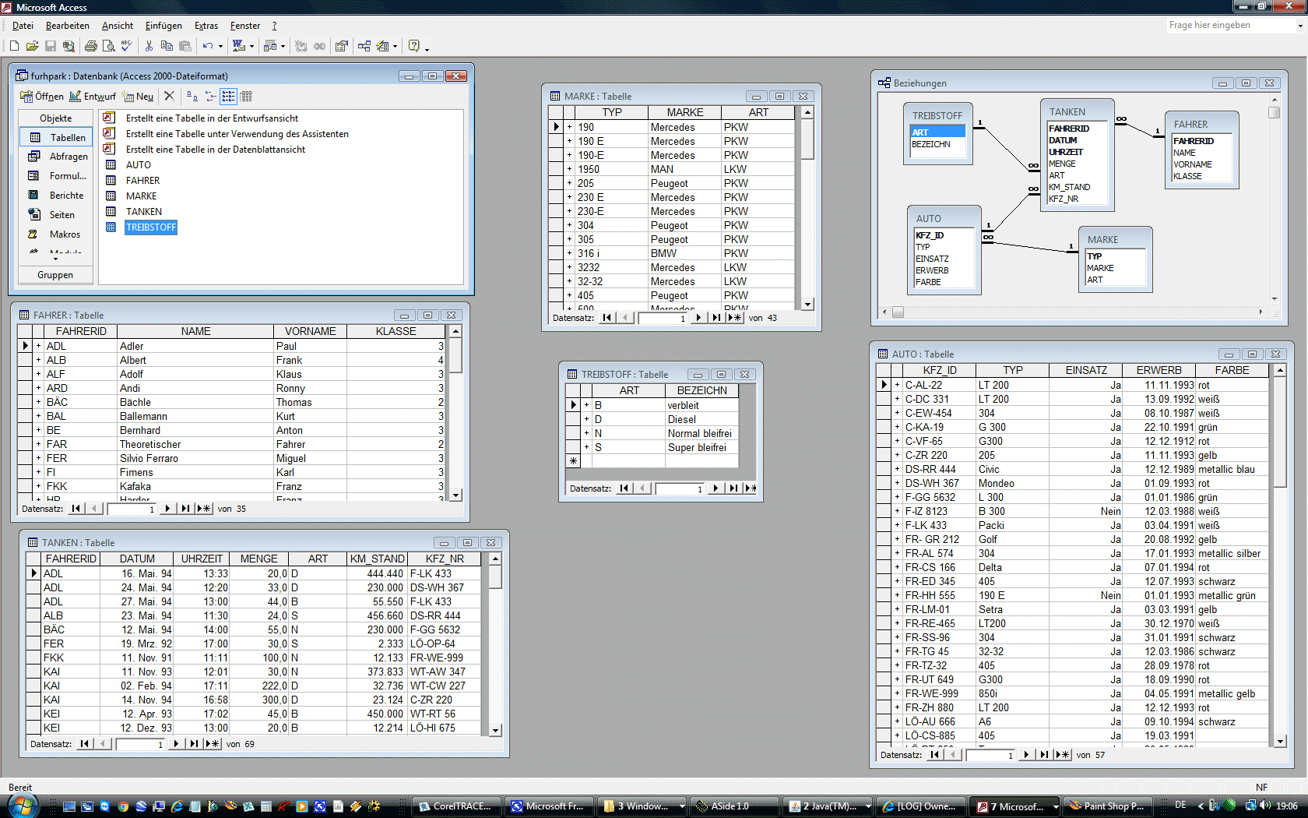Expand BE Bernhard row in FAHRER table
Screen dimensions: 1308x818
coord(38,430)
